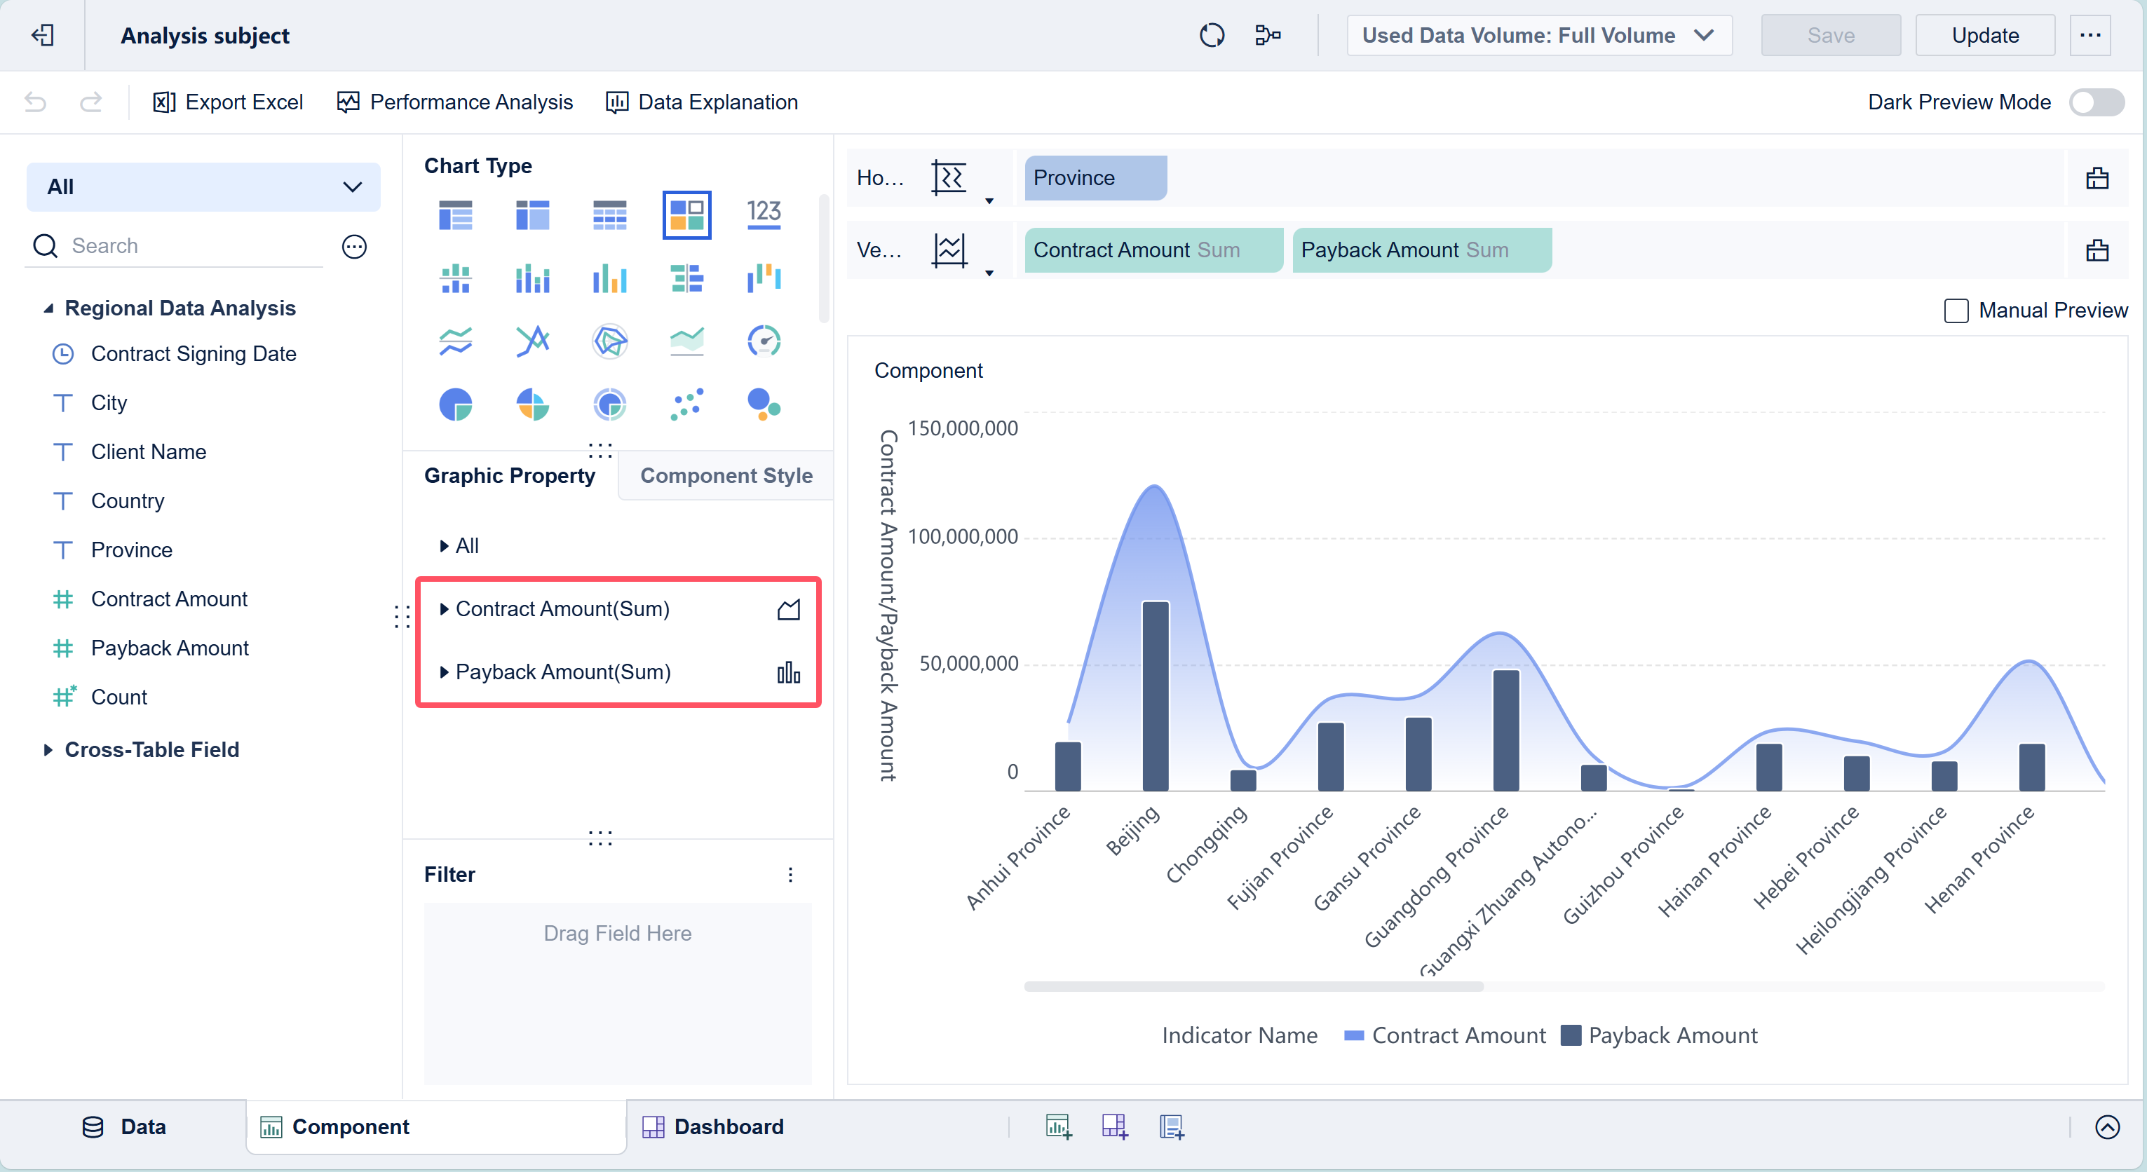Viewport: 2147px width, 1172px height.
Task: Choose the bubble chart type icon
Action: [x=764, y=405]
